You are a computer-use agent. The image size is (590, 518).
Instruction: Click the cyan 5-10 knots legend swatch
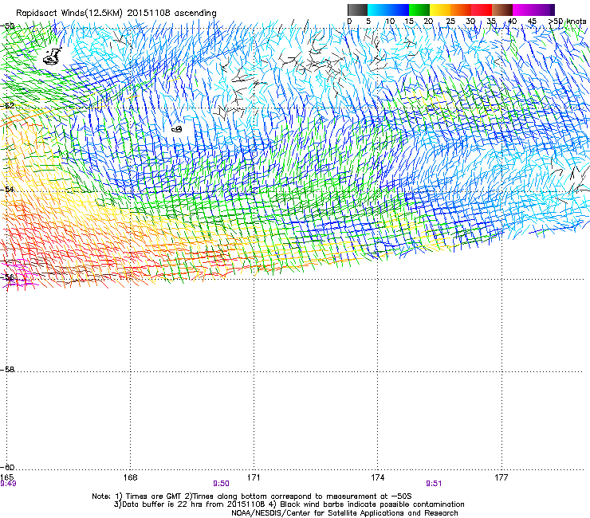click(378, 10)
